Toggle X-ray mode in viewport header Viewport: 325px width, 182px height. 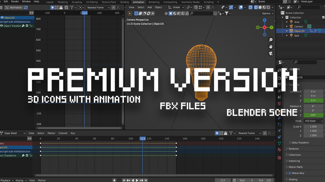[x=250, y=7]
